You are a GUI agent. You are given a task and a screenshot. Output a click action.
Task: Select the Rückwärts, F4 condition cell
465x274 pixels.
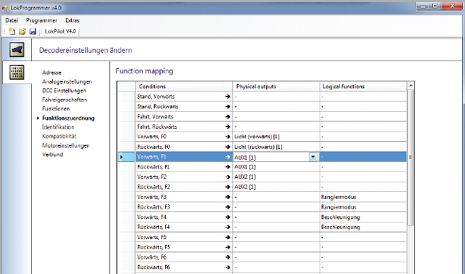tap(184, 227)
